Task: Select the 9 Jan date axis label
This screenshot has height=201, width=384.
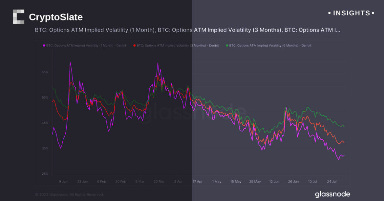Action: (x=63, y=181)
